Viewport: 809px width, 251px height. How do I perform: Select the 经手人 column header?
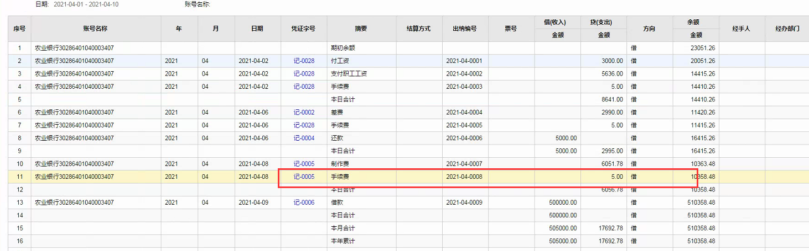(x=741, y=29)
